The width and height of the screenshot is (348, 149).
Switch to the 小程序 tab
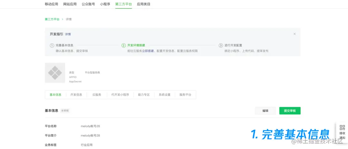click(x=105, y=4)
